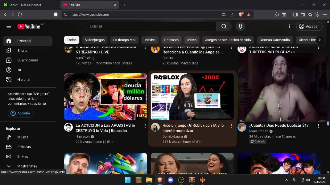
Task: Open Suscripciones in sidebar
Action: [x=28, y=60]
